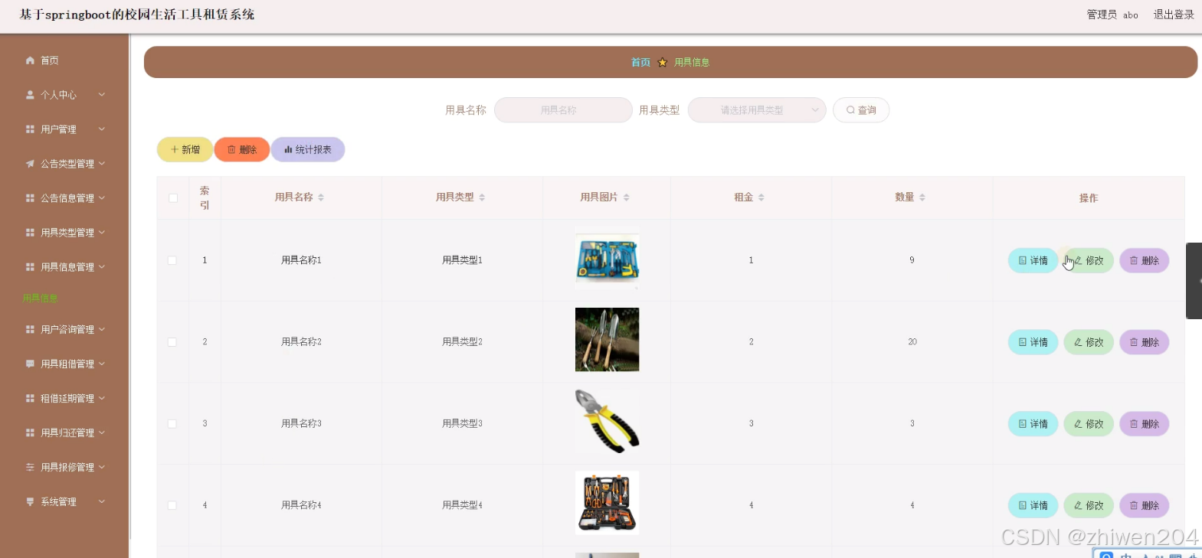
Task: Expand 用具类型管理 chevron
Action: (102, 233)
